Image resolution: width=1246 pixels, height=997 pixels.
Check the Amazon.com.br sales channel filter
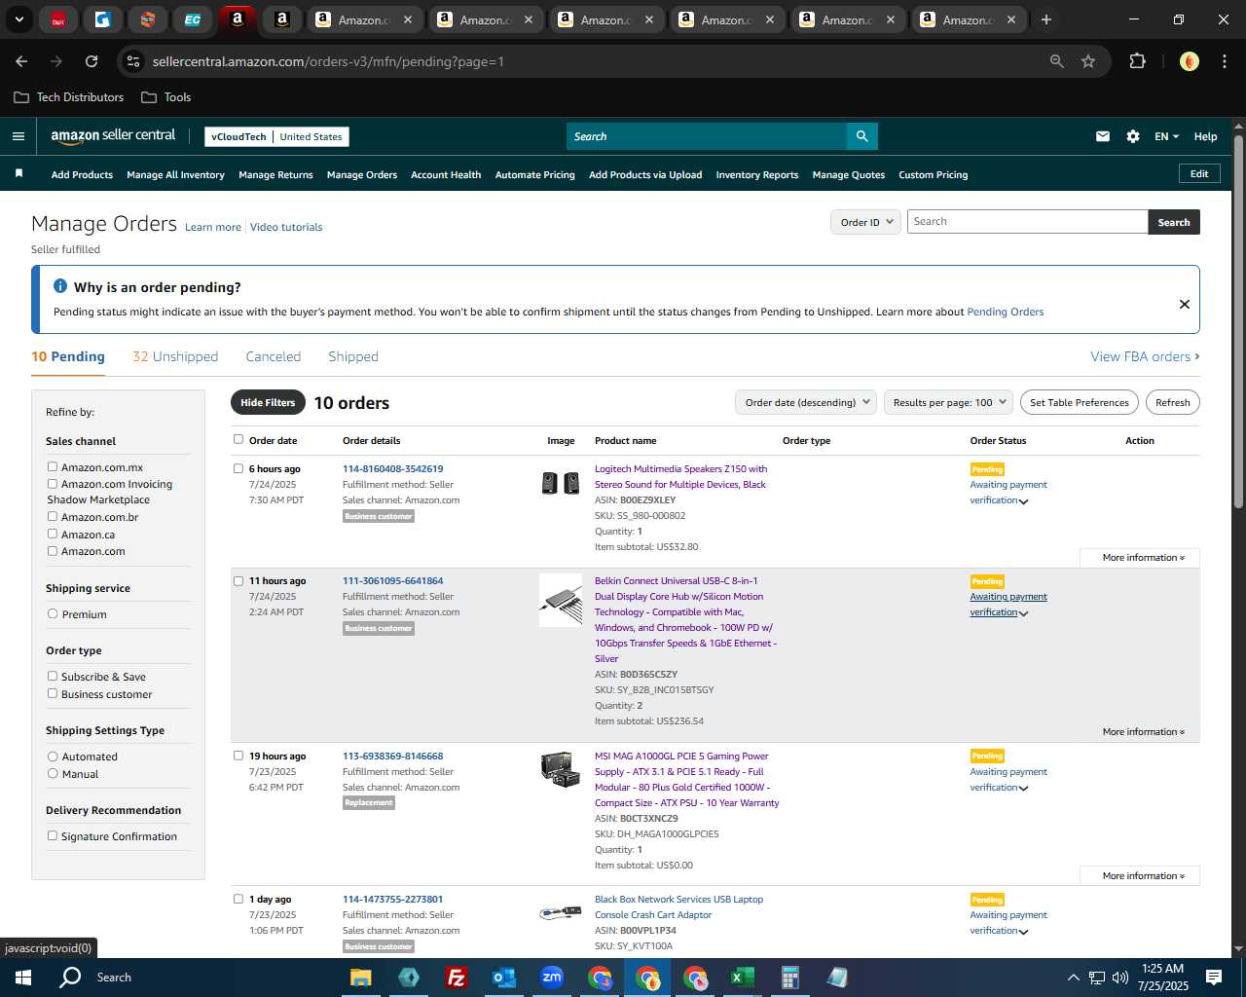pyautogui.click(x=53, y=517)
